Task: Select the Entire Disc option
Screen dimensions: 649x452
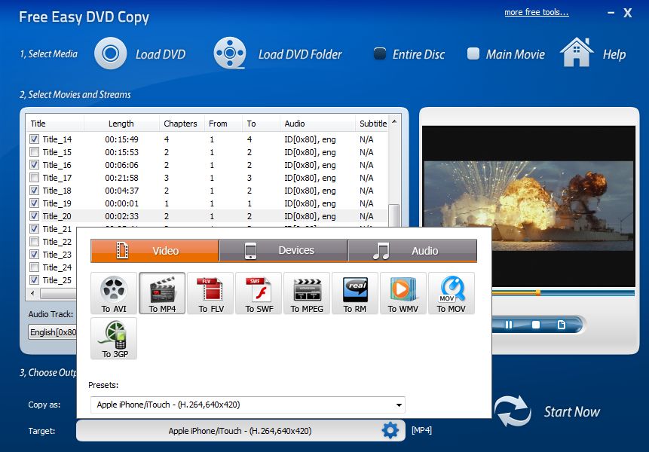Action: (x=380, y=53)
